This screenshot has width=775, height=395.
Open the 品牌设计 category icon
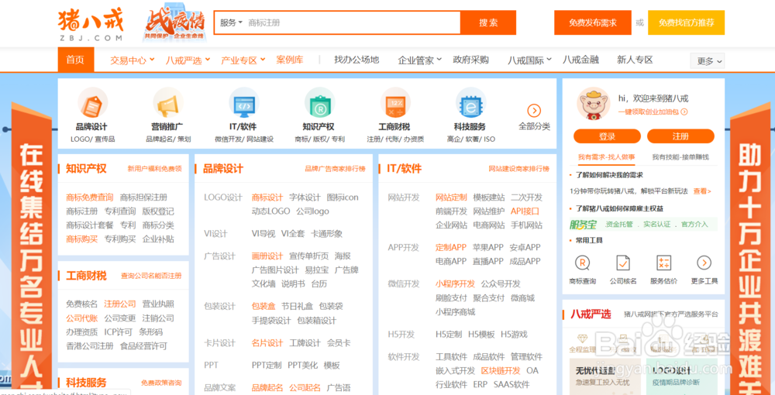tap(92, 104)
